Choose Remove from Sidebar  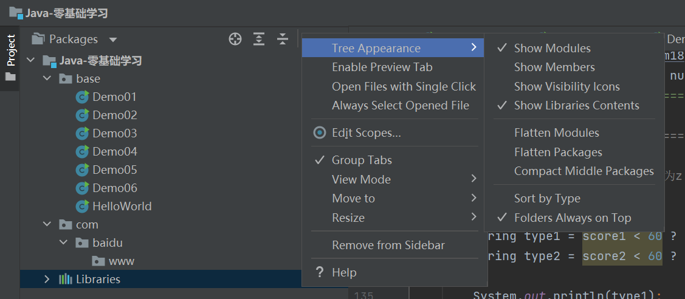pos(388,246)
